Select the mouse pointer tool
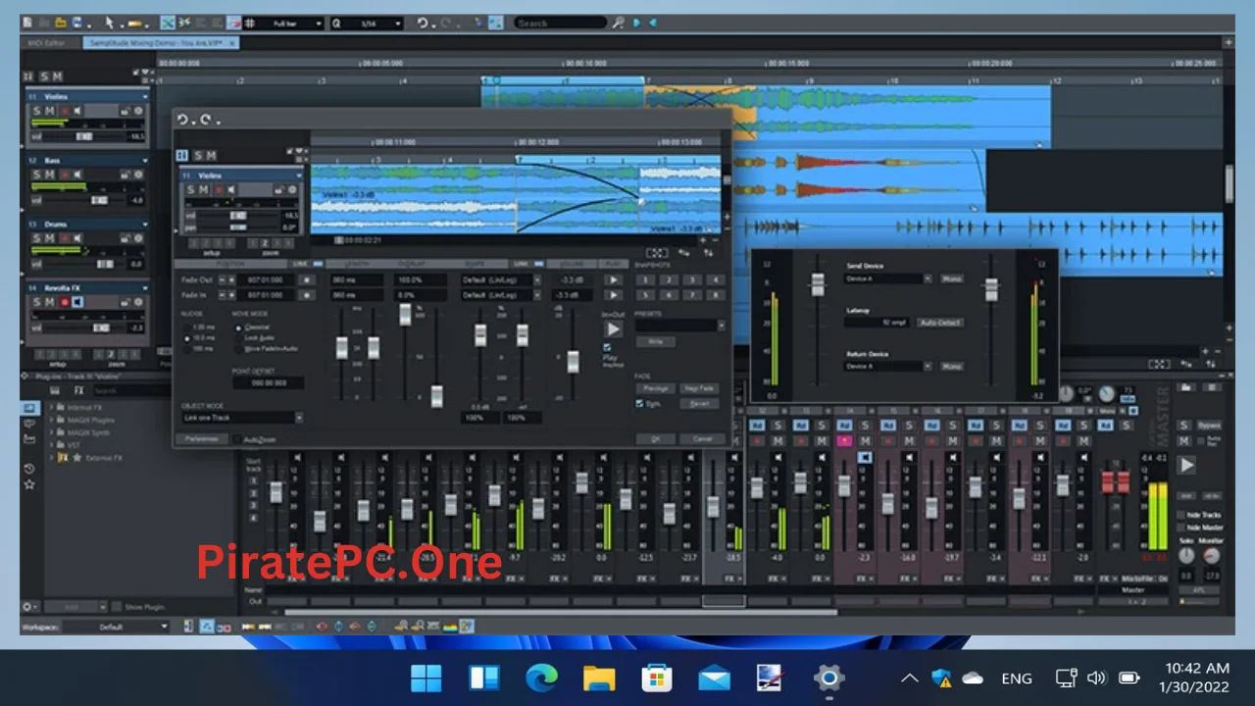 [110, 23]
